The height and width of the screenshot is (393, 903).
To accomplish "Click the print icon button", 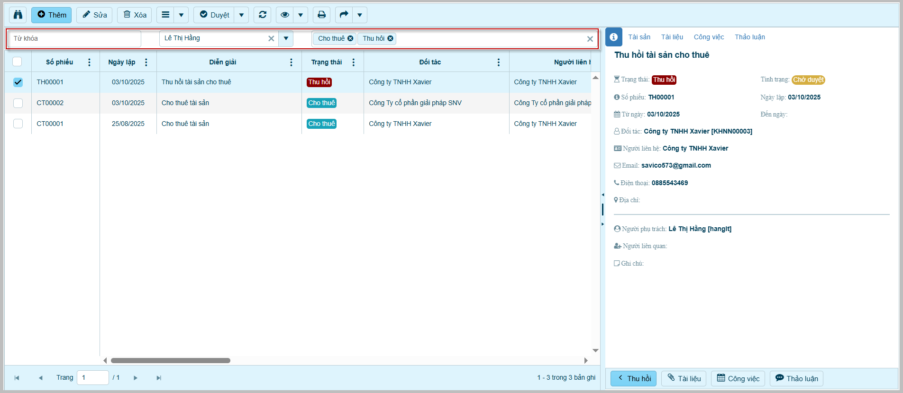I will [321, 15].
